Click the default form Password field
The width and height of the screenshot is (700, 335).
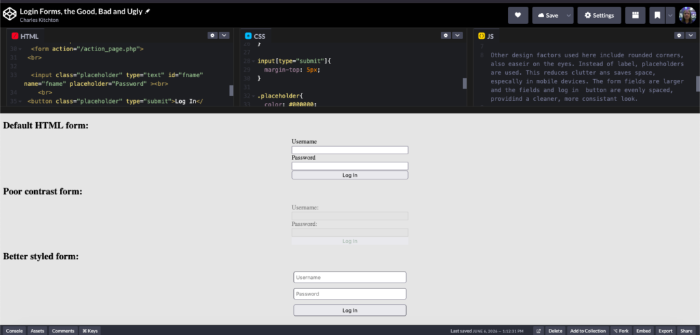[350, 166]
